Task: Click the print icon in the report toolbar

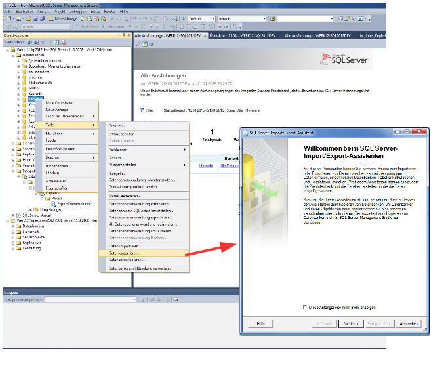Action: pyautogui.click(x=152, y=44)
